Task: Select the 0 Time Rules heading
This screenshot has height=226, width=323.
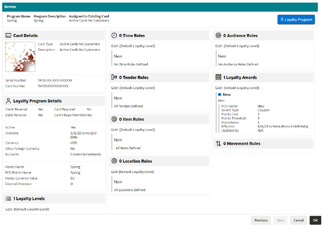Action: click(132, 35)
